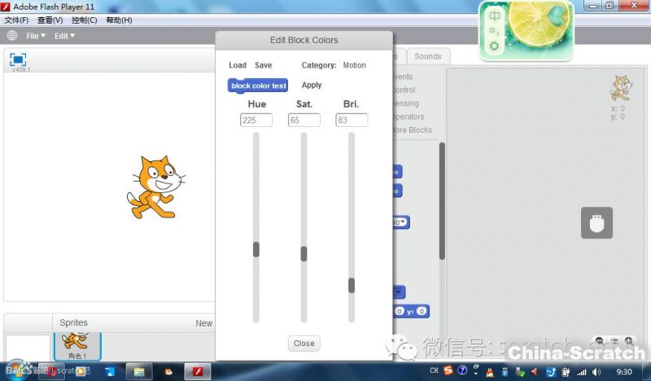The height and width of the screenshot is (381, 651).
Task: Open the 帮助(H) menu
Action: coord(119,20)
